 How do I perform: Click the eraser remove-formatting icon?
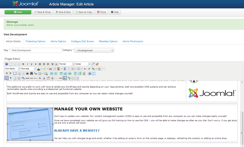coord(93,64)
